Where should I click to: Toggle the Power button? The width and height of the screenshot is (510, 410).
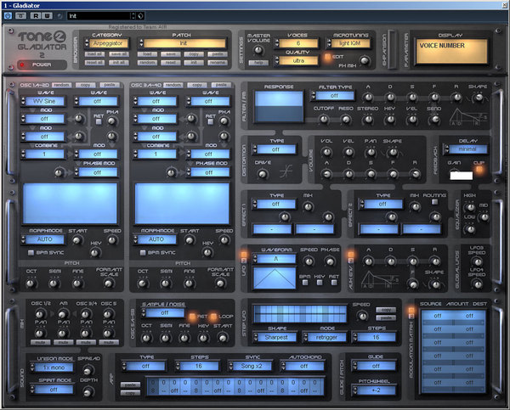22,65
